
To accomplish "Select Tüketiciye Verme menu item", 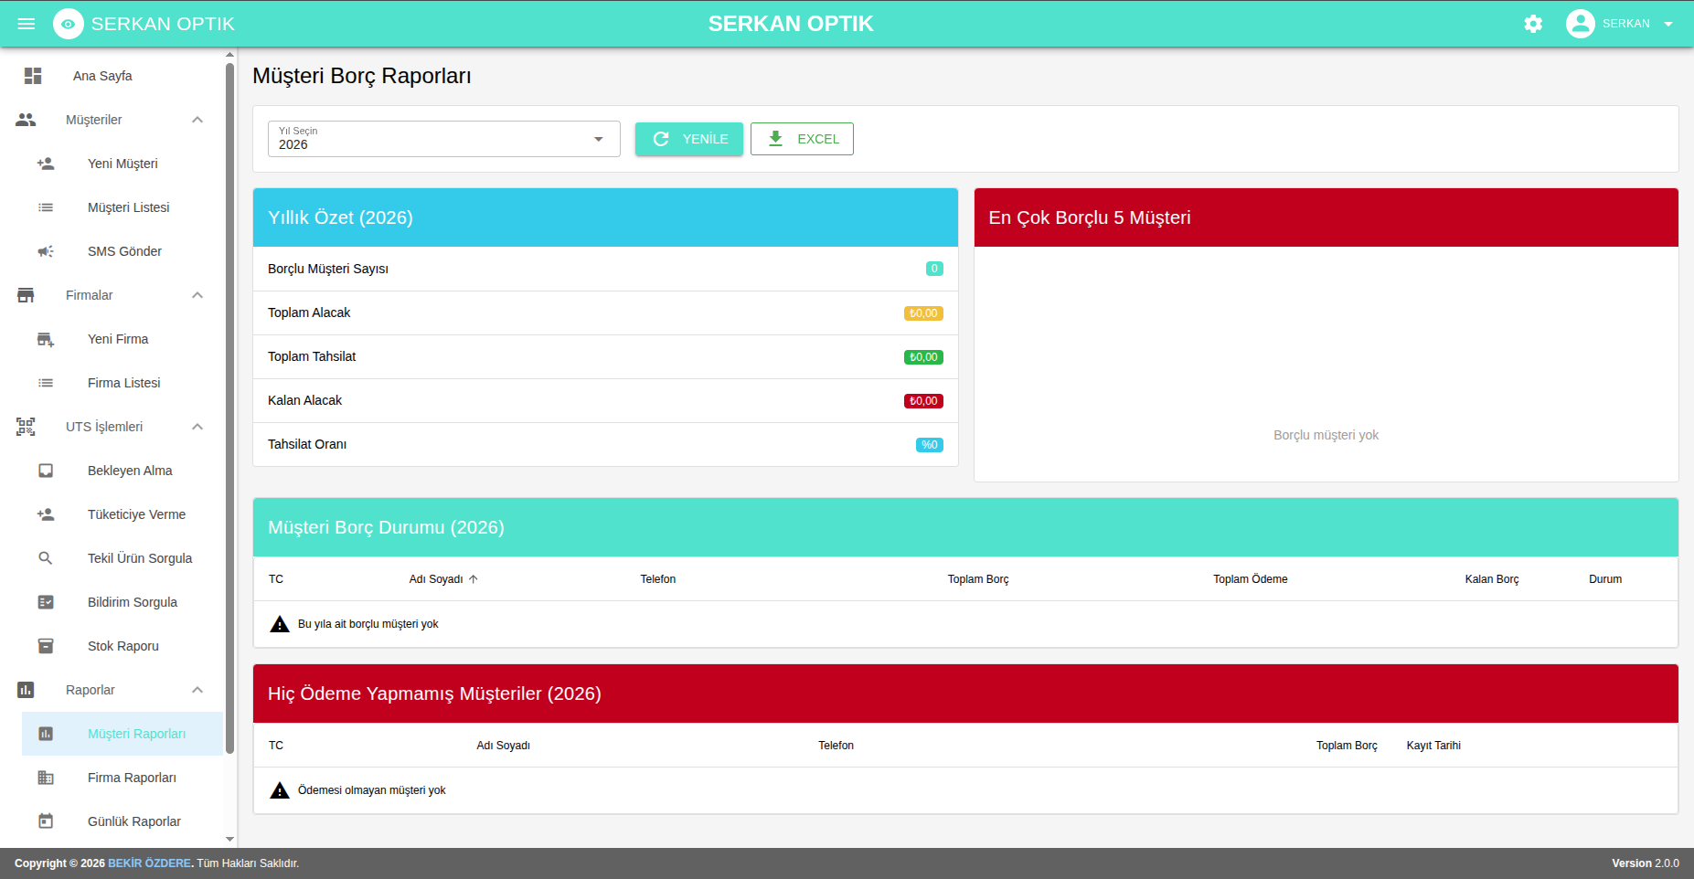I will point(123,514).
